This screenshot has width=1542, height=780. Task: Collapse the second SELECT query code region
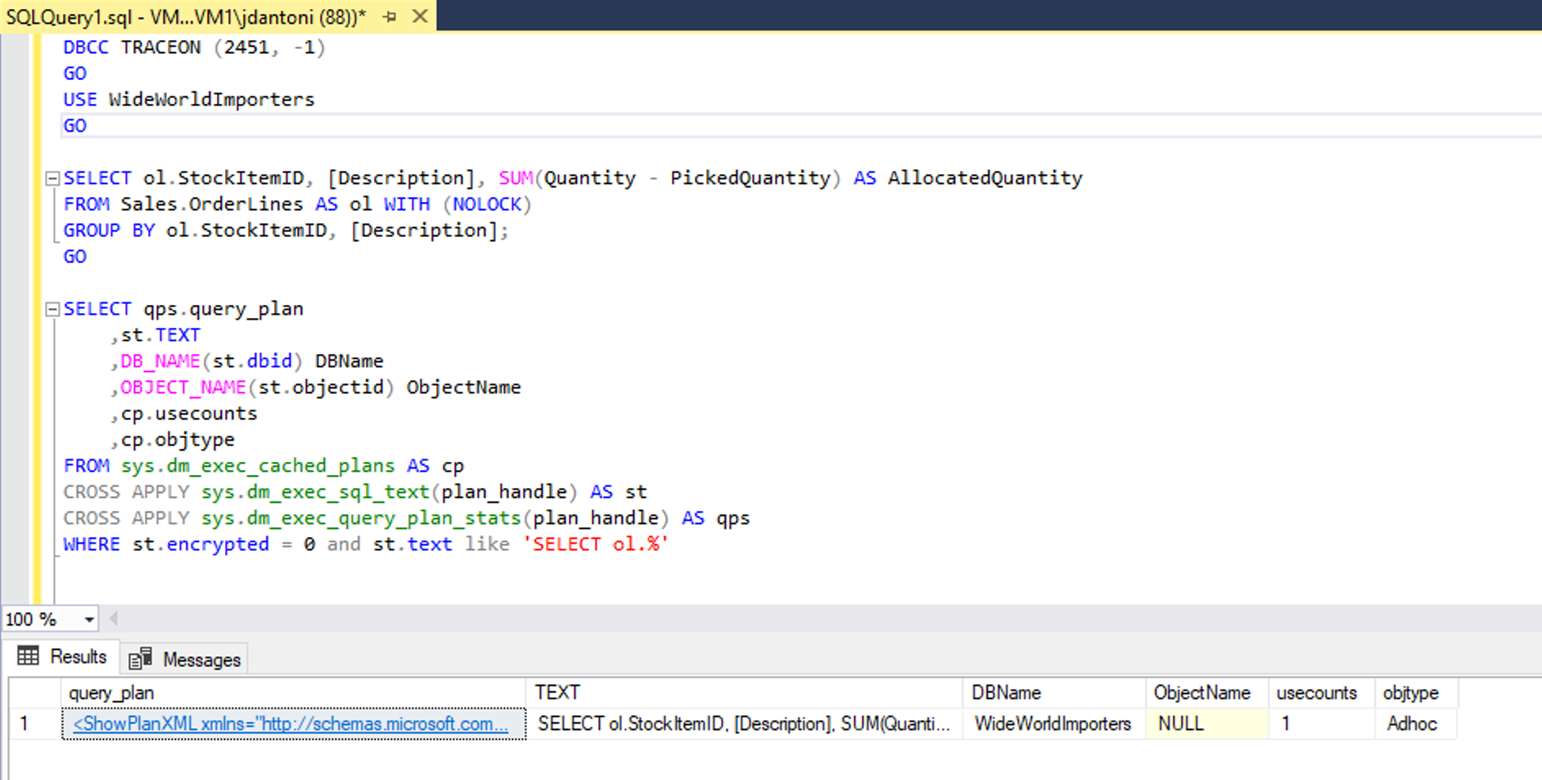click(x=52, y=308)
